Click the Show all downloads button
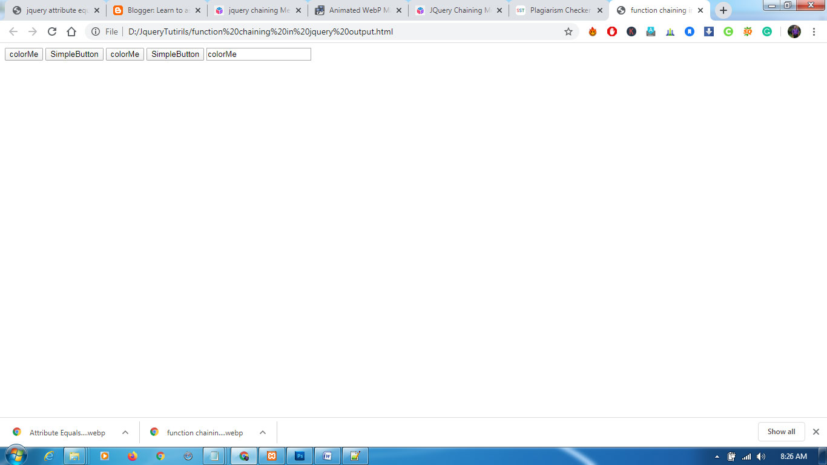This screenshot has height=465, width=827. [x=781, y=432]
